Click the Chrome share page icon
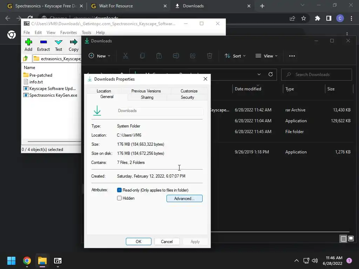The height and width of the screenshot is (269, 359). (x=292, y=18)
